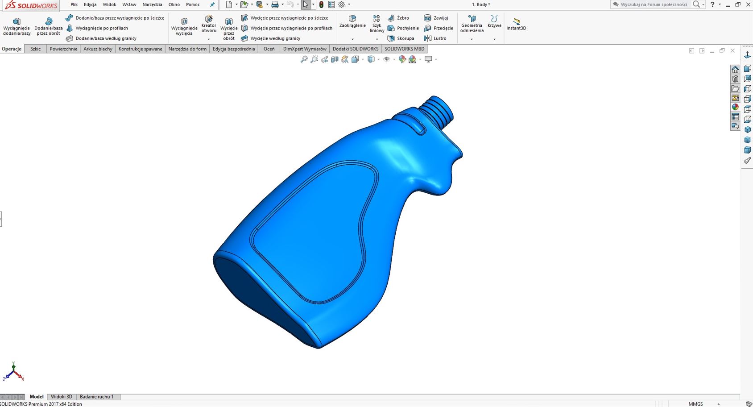753x407 pixels.
Task: Select Wyciągnięcie wycięcia extruded cut tool
Action: point(184,27)
